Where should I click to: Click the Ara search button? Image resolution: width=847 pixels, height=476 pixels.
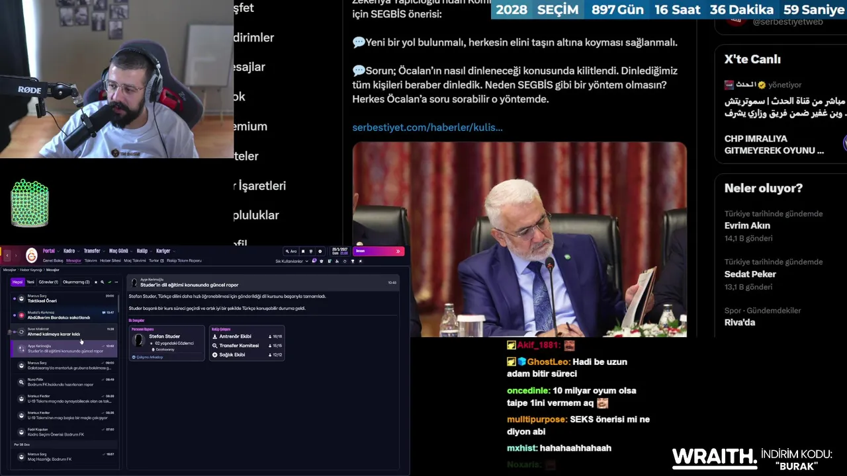pos(290,251)
